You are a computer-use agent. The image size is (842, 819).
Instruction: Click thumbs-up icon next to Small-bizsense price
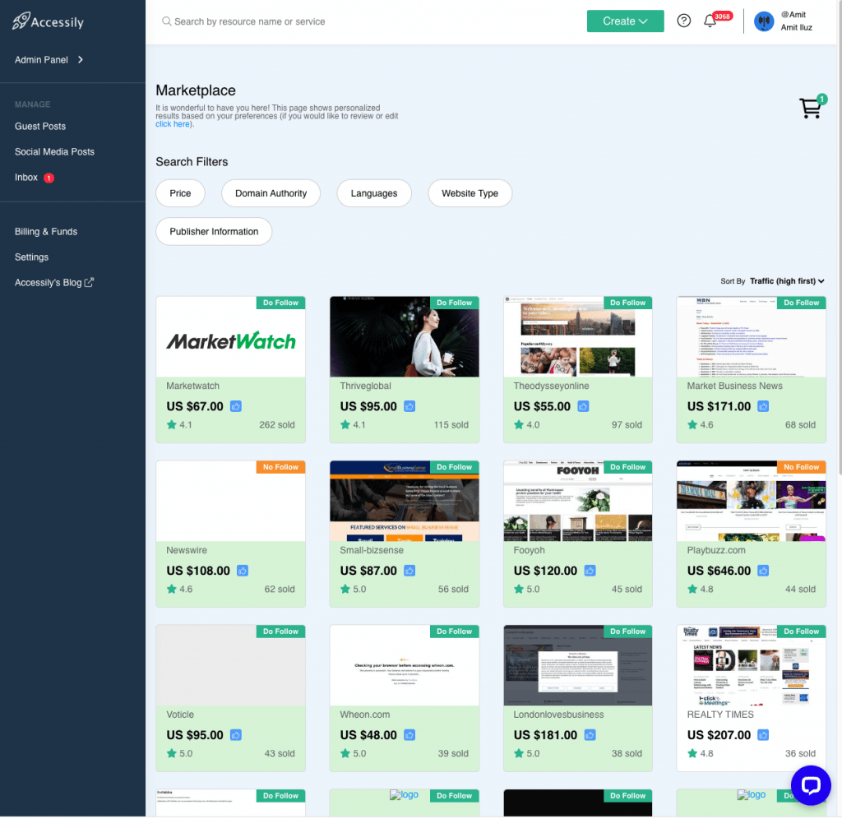coord(409,571)
